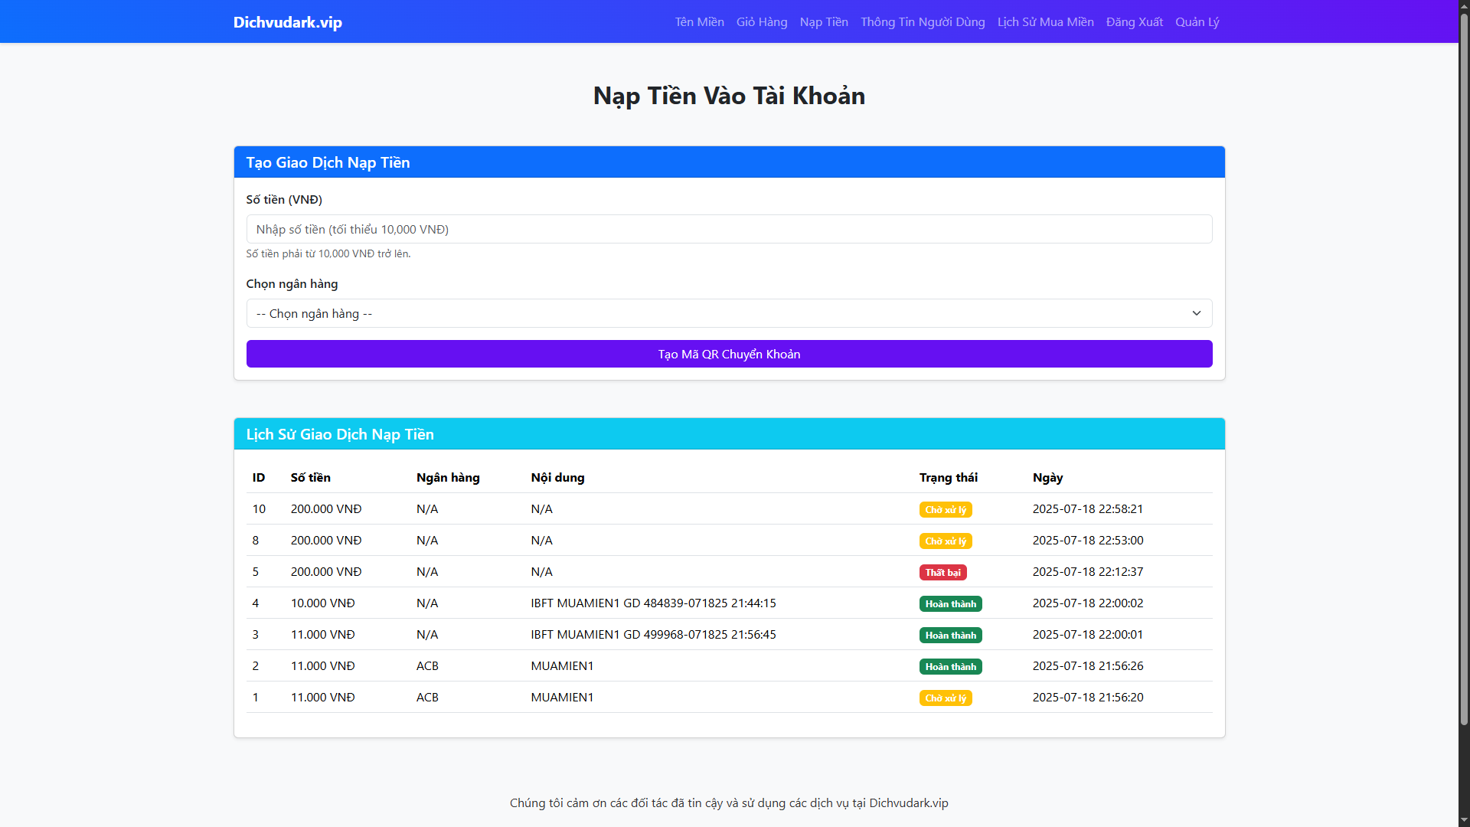Click the amount input field
This screenshot has height=827, width=1470.
coord(729,229)
